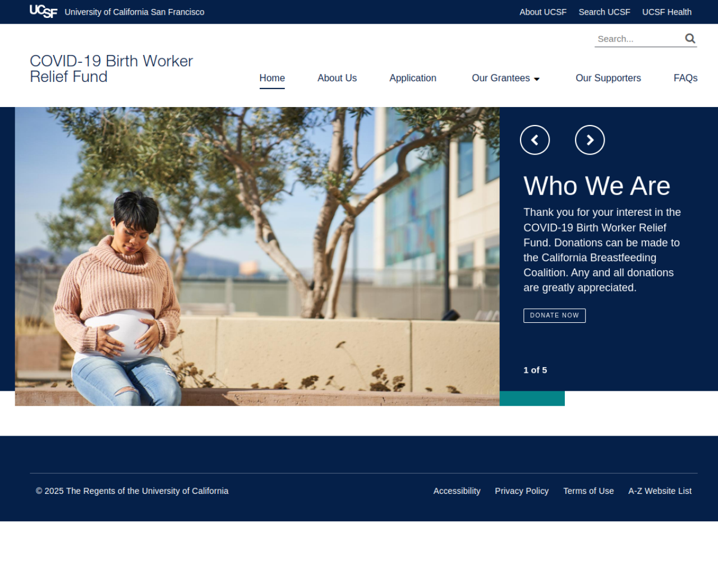Click COVID-19 Birth Worker Relief Fund title
This screenshot has height=574, width=718.
pos(111,68)
